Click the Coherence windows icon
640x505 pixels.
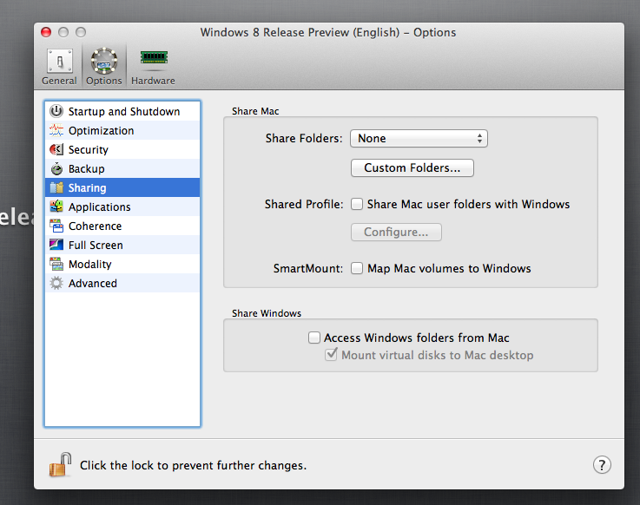click(56, 226)
